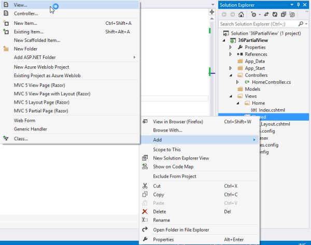Screen dimensions: 311x245
Task: Expand the Properties node
Action: point(231,47)
